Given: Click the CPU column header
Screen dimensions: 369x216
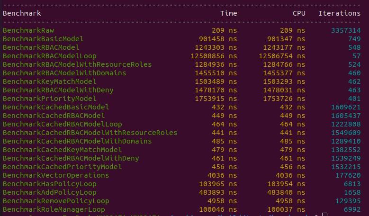Looking at the screenshot, I should pyautogui.click(x=299, y=13).
